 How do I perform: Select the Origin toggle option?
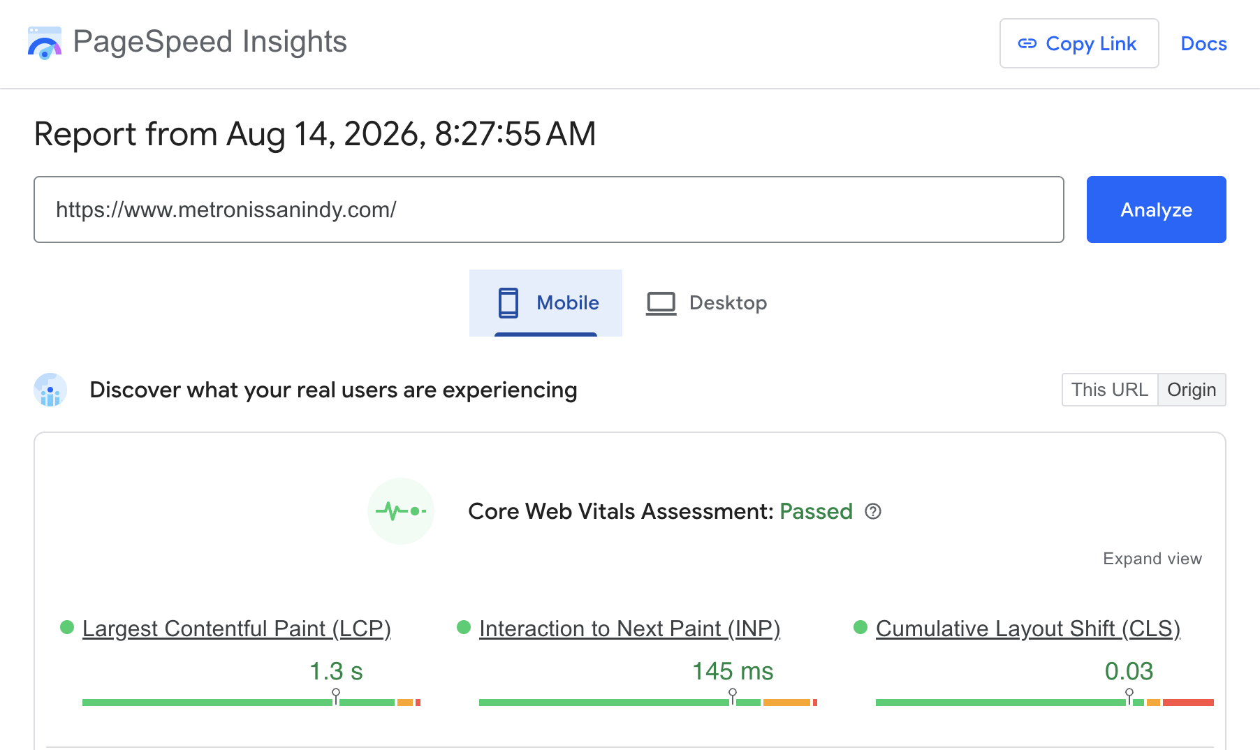[1192, 390]
